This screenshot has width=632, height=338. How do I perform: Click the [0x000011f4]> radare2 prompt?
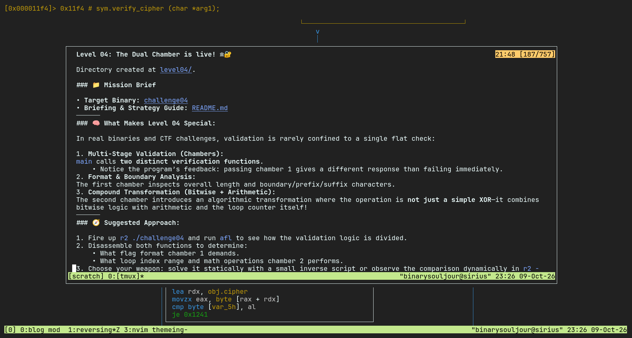tap(30, 8)
